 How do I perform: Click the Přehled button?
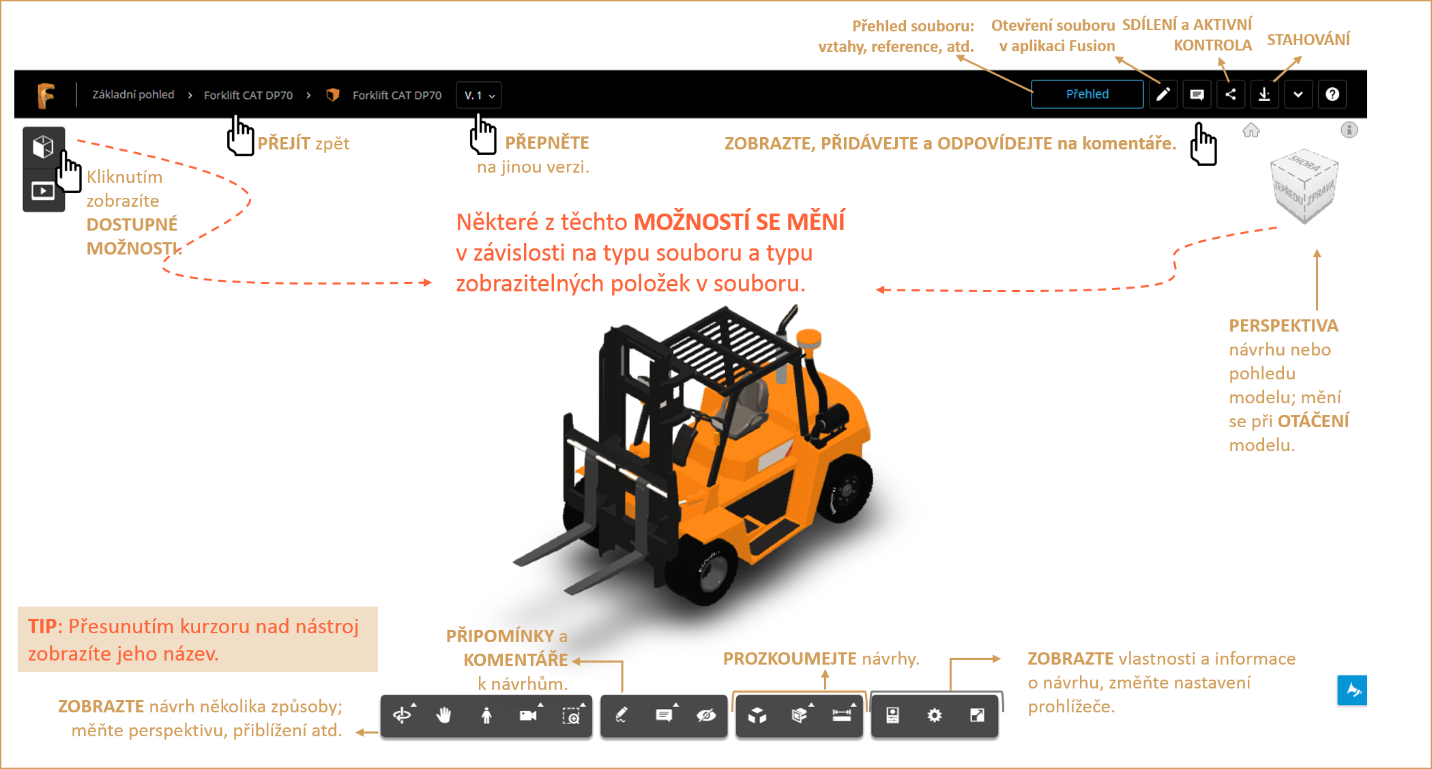[x=1087, y=94]
